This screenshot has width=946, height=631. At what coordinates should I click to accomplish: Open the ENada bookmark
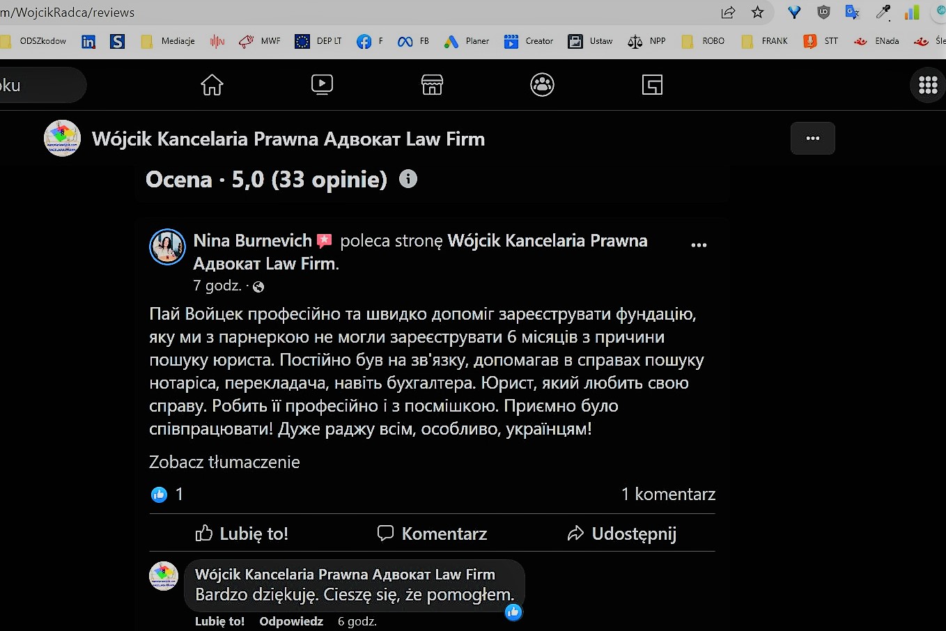(876, 41)
